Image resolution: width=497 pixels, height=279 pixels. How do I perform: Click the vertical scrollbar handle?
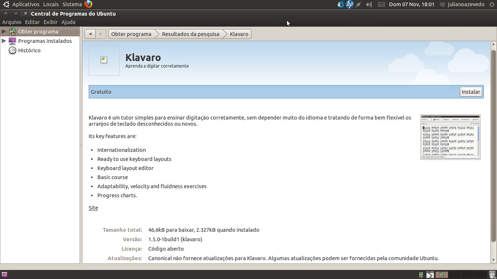pyautogui.click(x=493, y=145)
